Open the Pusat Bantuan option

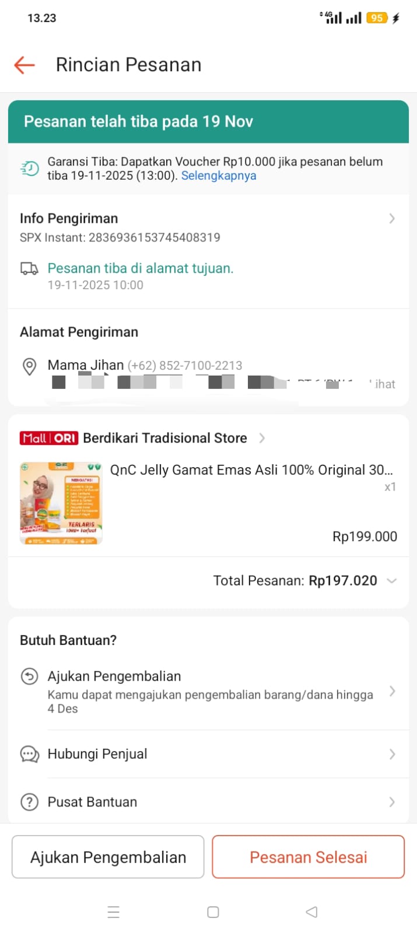click(x=210, y=802)
